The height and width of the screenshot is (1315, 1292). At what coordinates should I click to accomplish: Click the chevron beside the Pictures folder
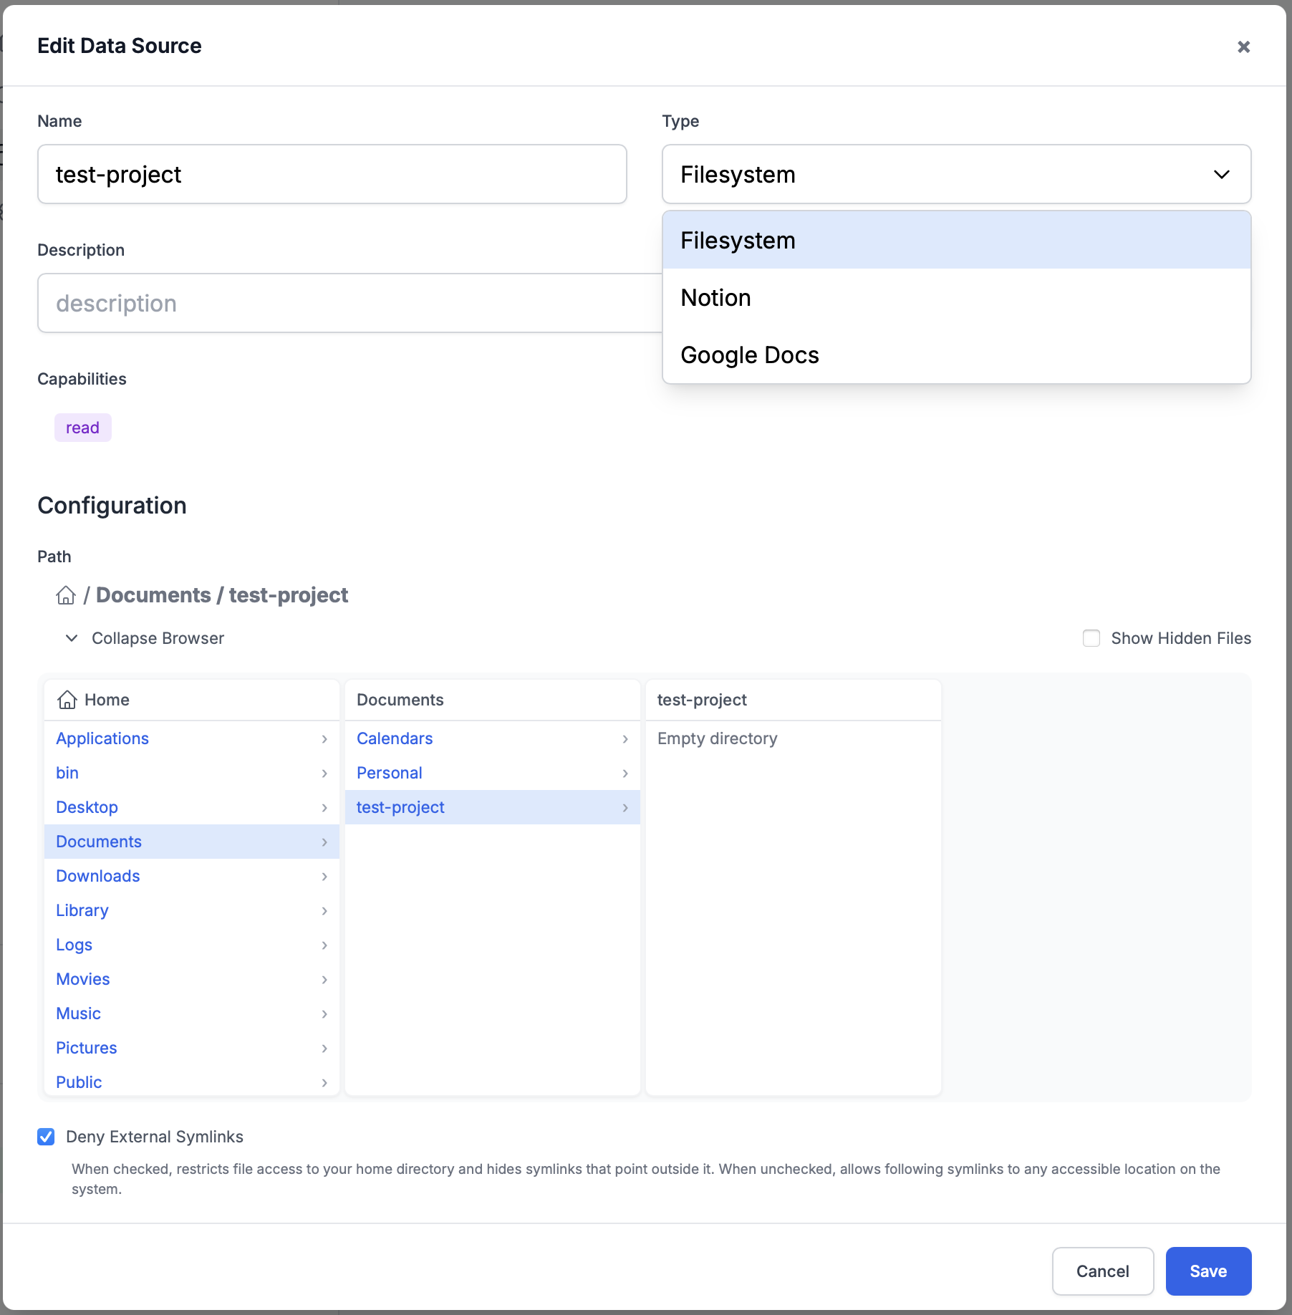click(x=324, y=1049)
